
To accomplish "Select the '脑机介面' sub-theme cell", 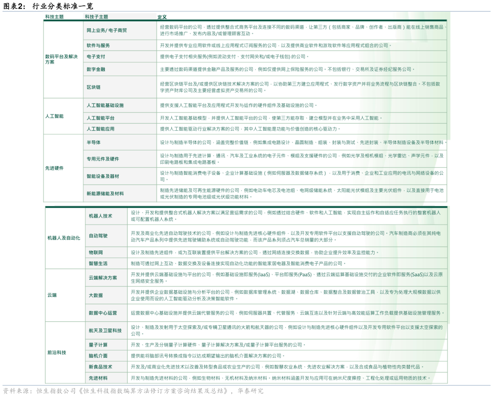I will click(106, 356).
